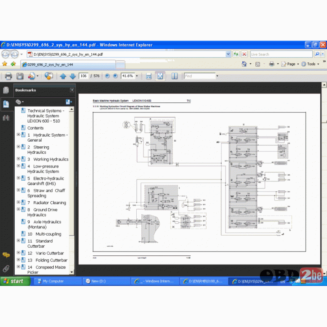This screenshot has width=327, height=327.
Task: Open the recent pages dropdown arrow
Action: coord(21,54)
